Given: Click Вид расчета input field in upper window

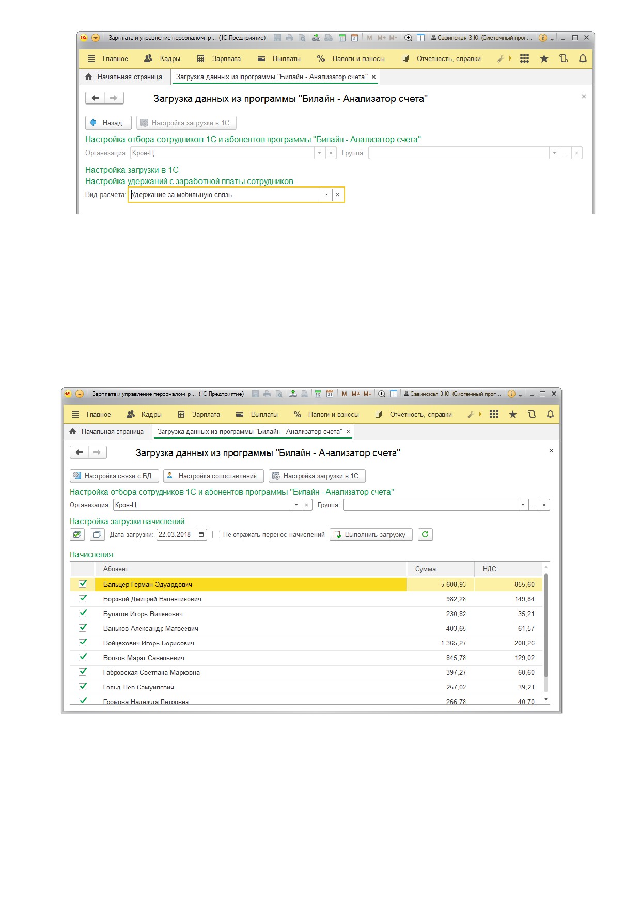Looking at the screenshot, I should (225, 195).
